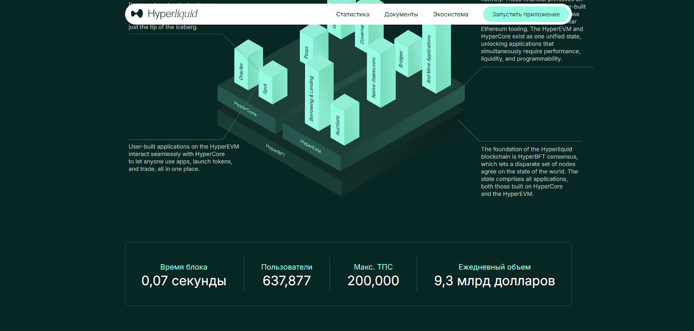Select the Native Stablecoins block

pos(381,72)
